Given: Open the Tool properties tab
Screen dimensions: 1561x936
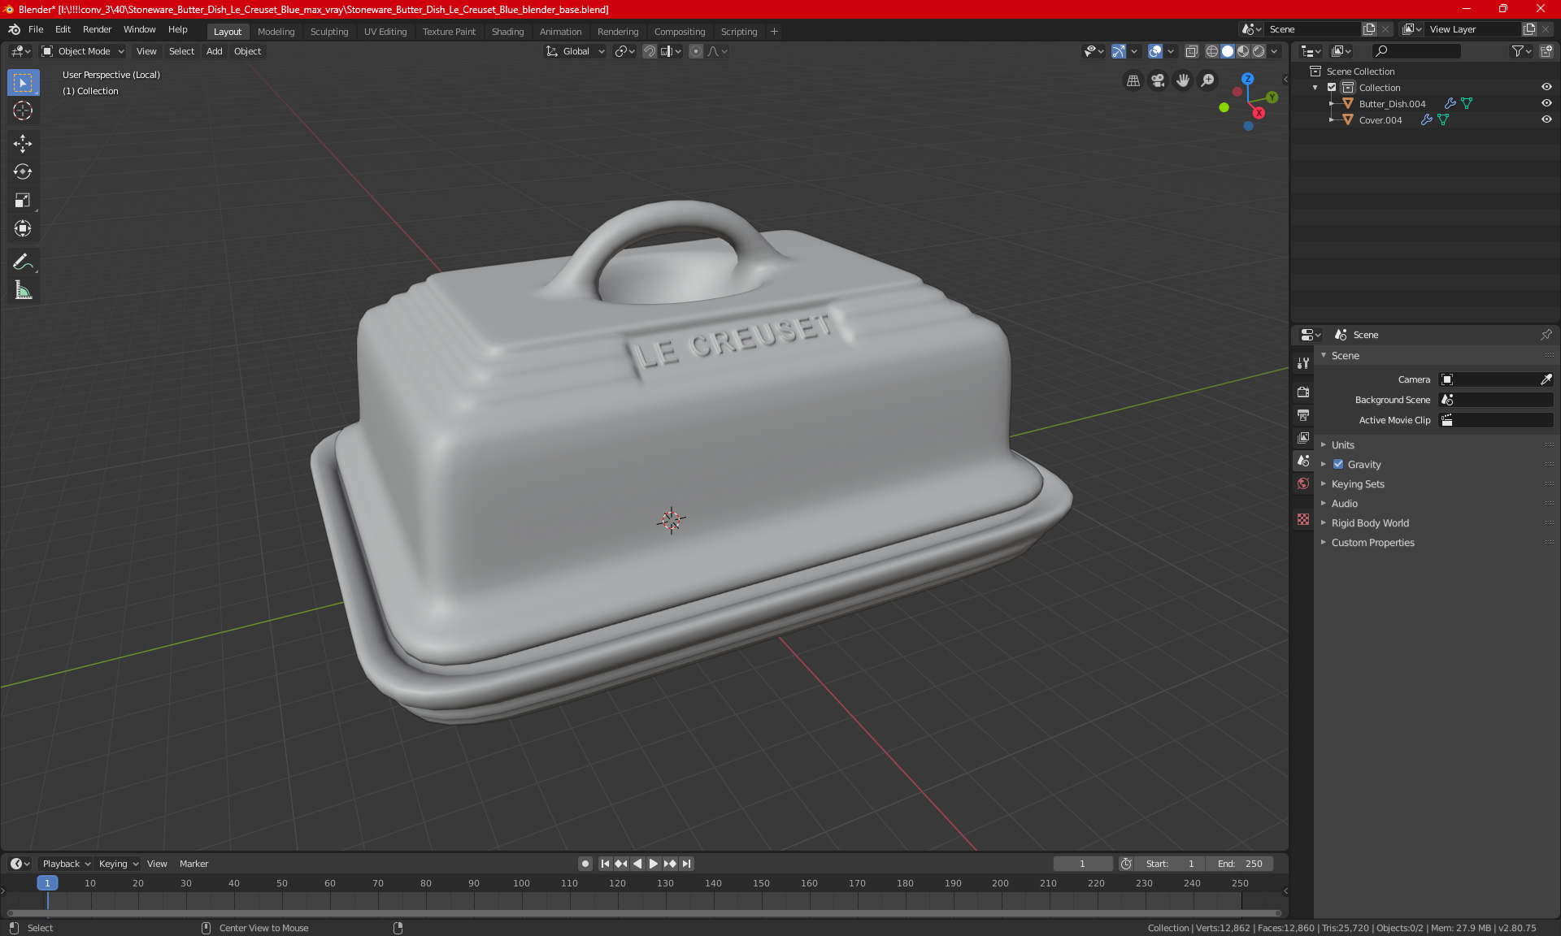Looking at the screenshot, I should pos(1303,363).
